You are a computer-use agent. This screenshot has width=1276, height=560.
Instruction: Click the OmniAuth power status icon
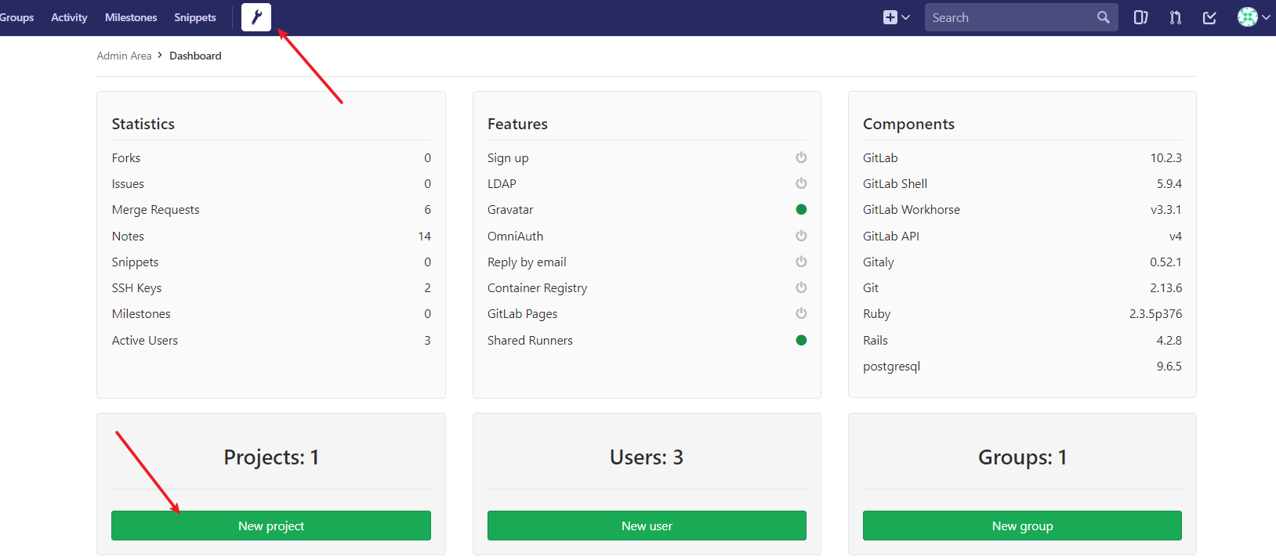coord(801,236)
